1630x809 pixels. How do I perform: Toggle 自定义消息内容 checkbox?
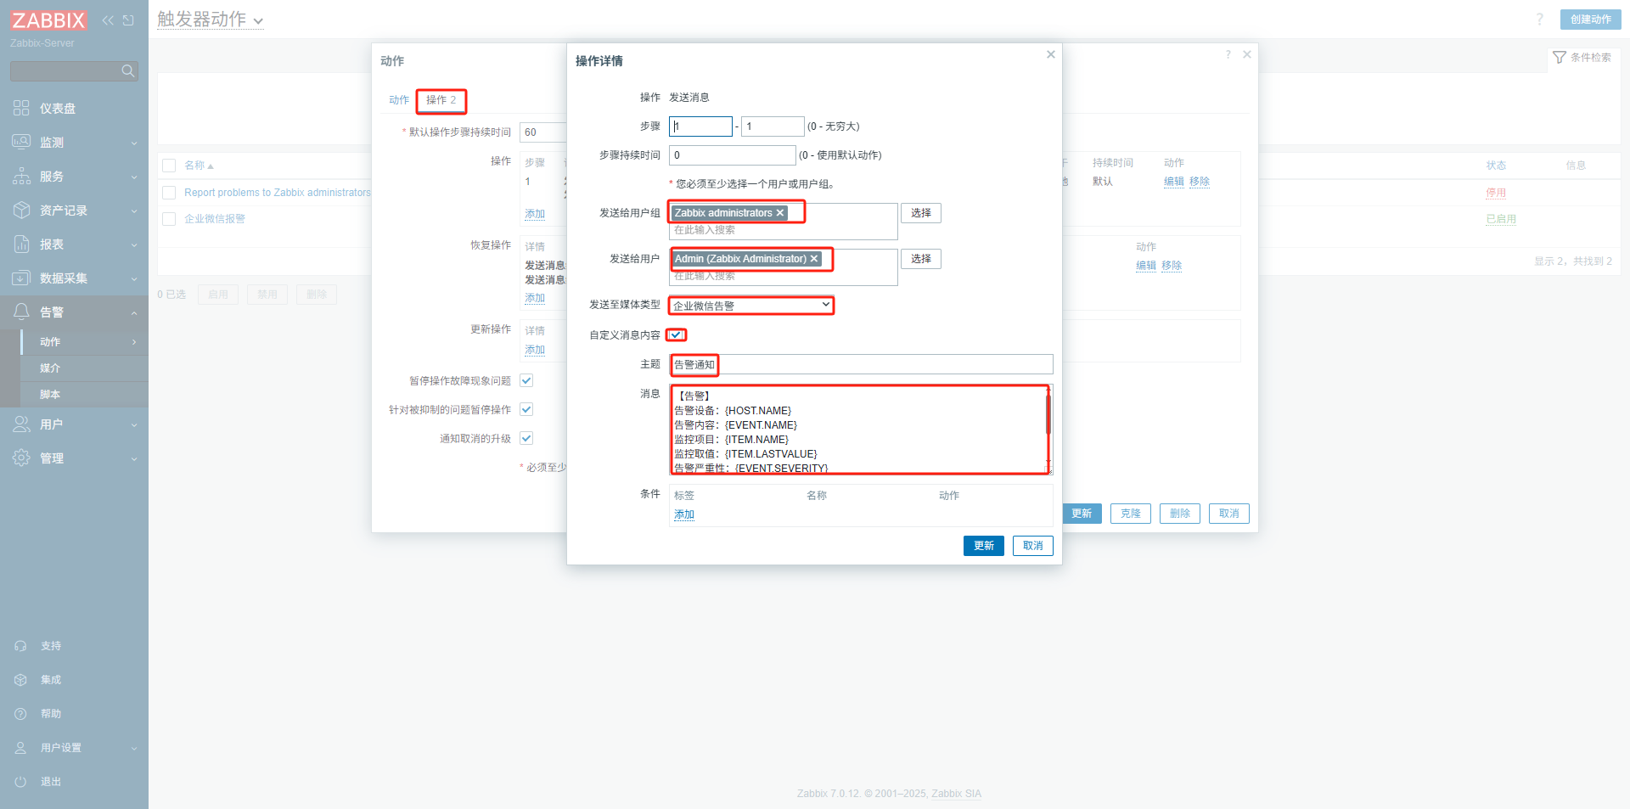click(x=677, y=334)
